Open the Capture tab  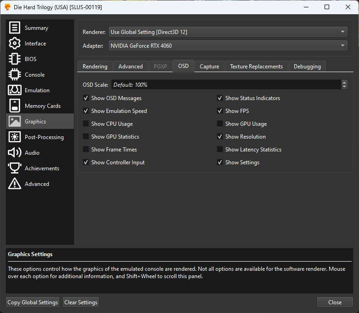[x=209, y=67]
